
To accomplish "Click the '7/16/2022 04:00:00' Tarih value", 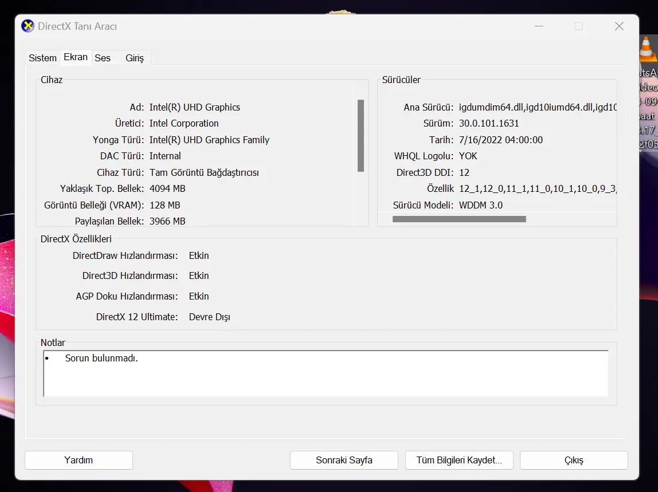I will (500, 140).
